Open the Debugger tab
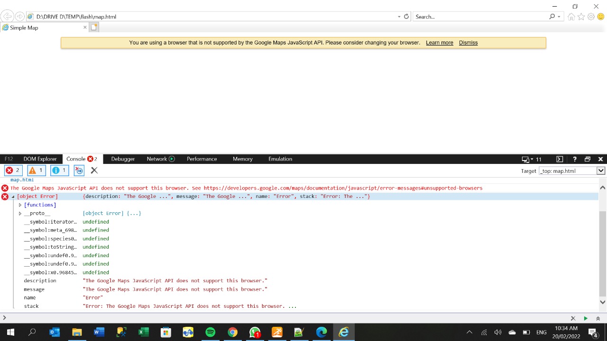Image resolution: width=607 pixels, height=341 pixels. [123, 159]
